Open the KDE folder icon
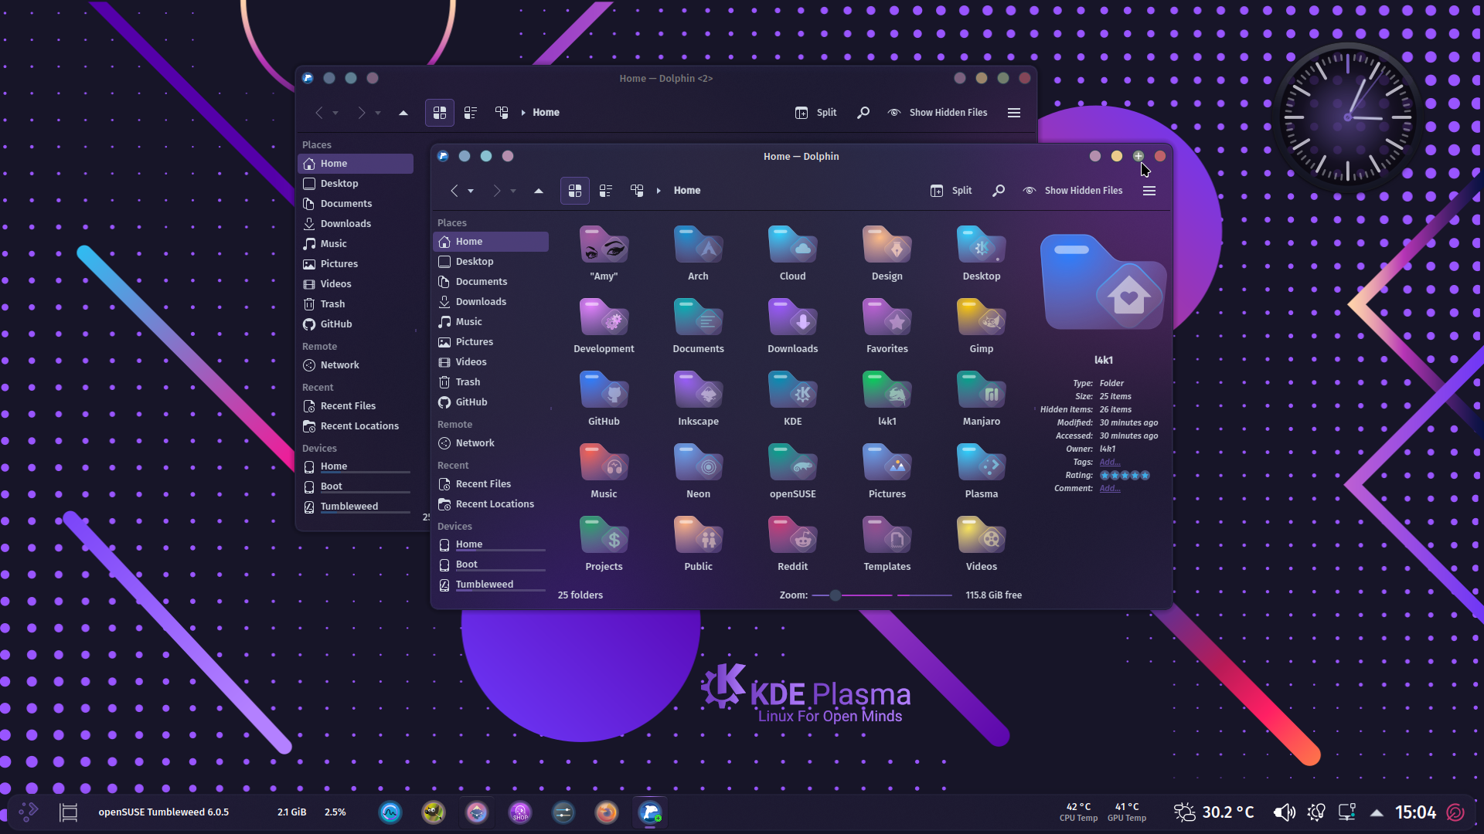1484x834 pixels. tap(792, 391)
